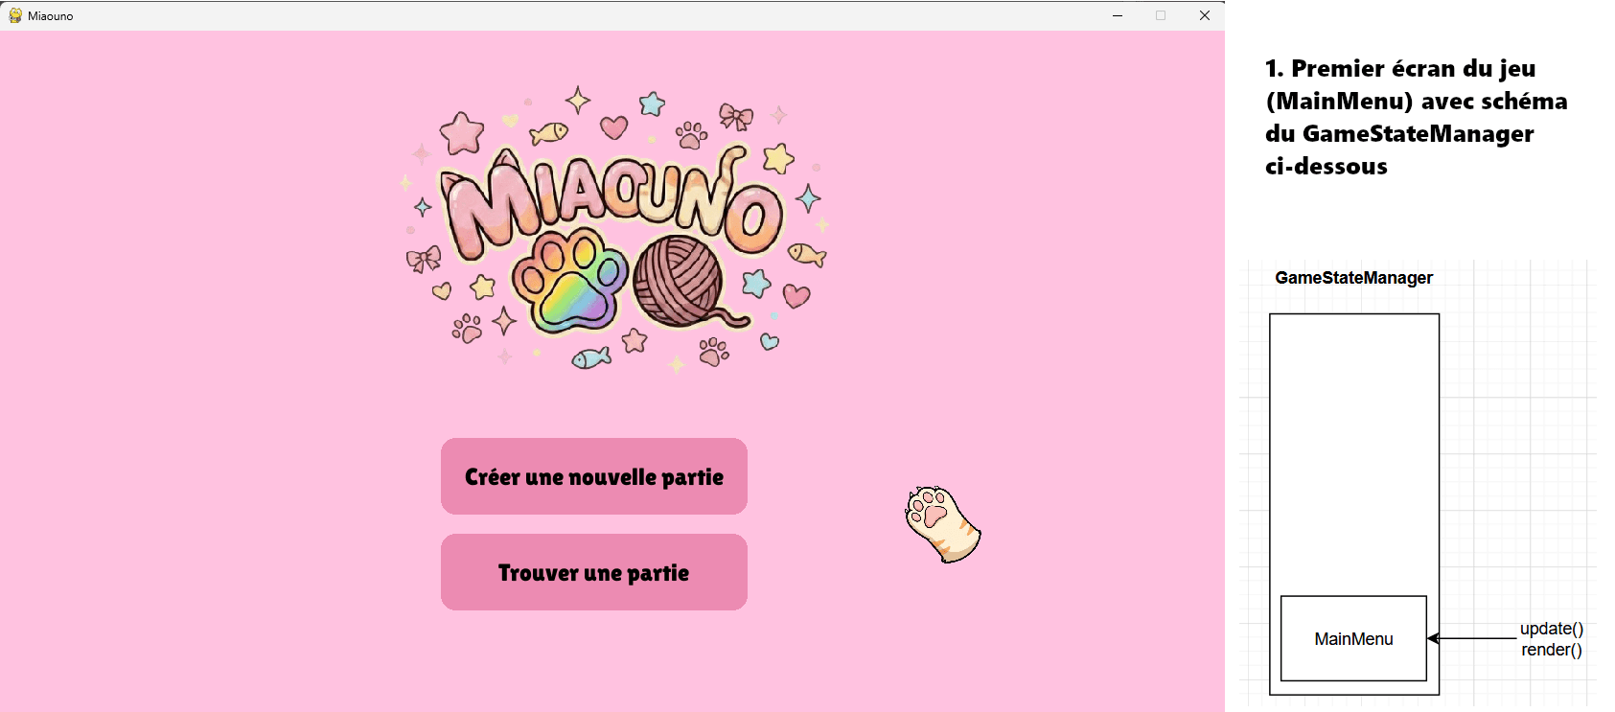Click the yellow fish above the logo letters
Screen dimensions: 1615x712
point(549,132)
